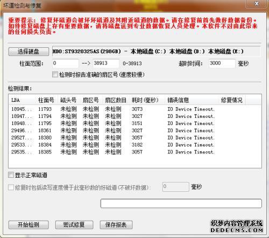Start scan with 开始检测 button
The height and width of the screenshot is (238, 269).
click(x=29, y=225)
